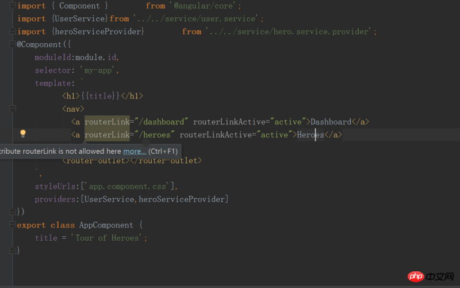Collapse the export class AppComponent fold marker
Screen dimensions: 460x288
coord(12,225)
